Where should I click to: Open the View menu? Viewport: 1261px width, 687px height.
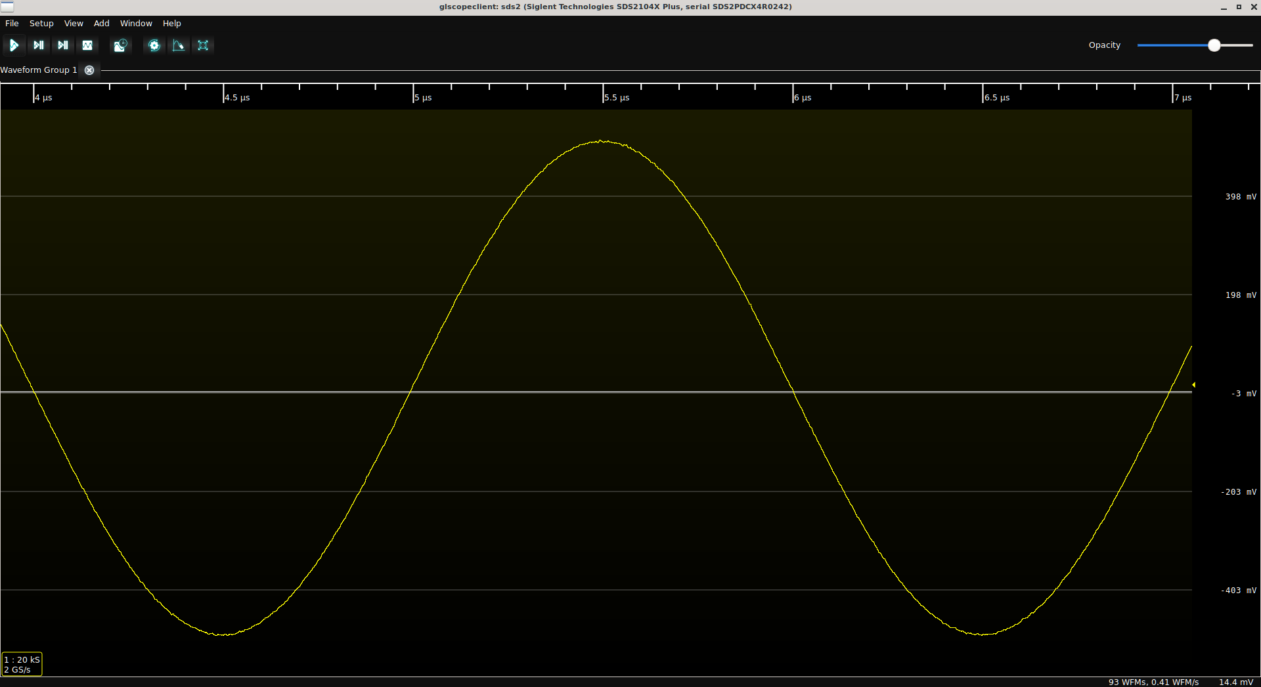[74, 23]
